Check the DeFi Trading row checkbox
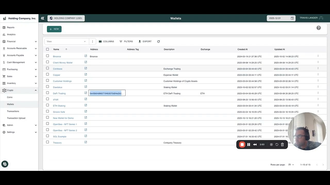Screen dimensions: 330x185 (47, 93)
